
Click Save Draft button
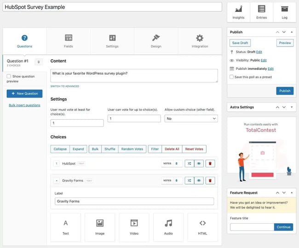click(240, 43)
